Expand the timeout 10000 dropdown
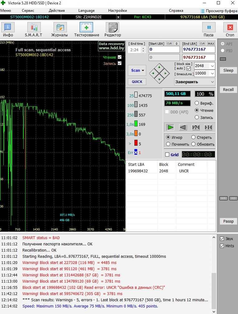This screenshot has width=238, height=314. click(x=212, y=73)
